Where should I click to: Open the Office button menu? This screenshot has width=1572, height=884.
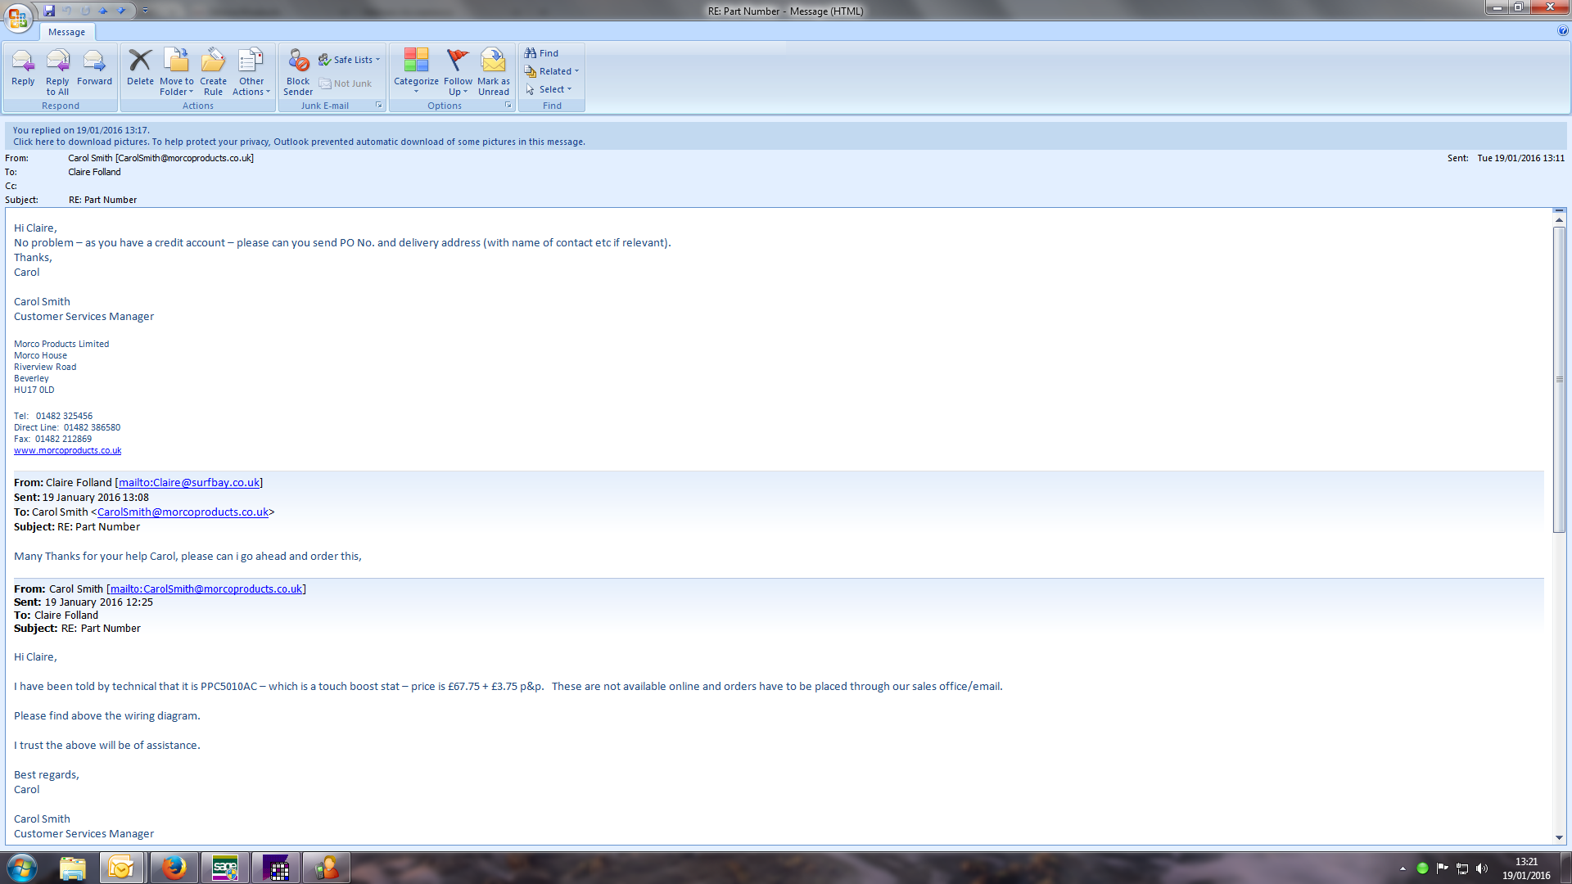18,18
